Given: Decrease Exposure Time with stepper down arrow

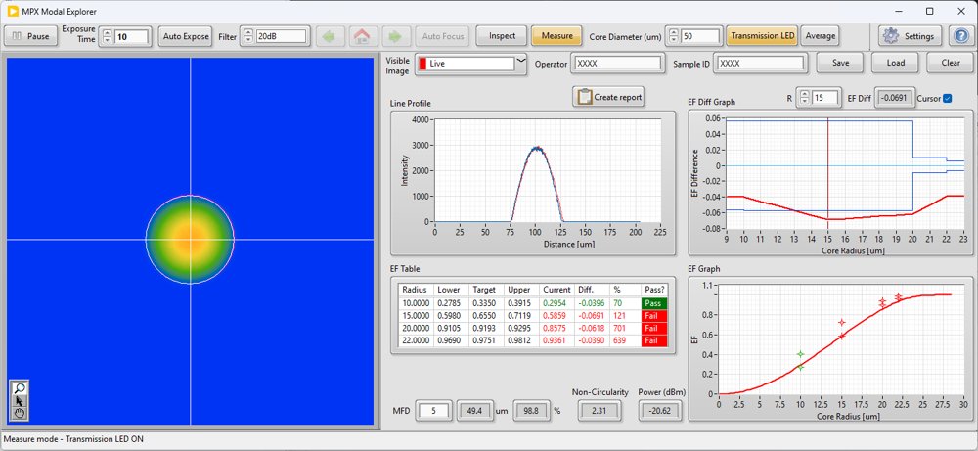Looking at the screenshot, I should (x=107, y=40).
